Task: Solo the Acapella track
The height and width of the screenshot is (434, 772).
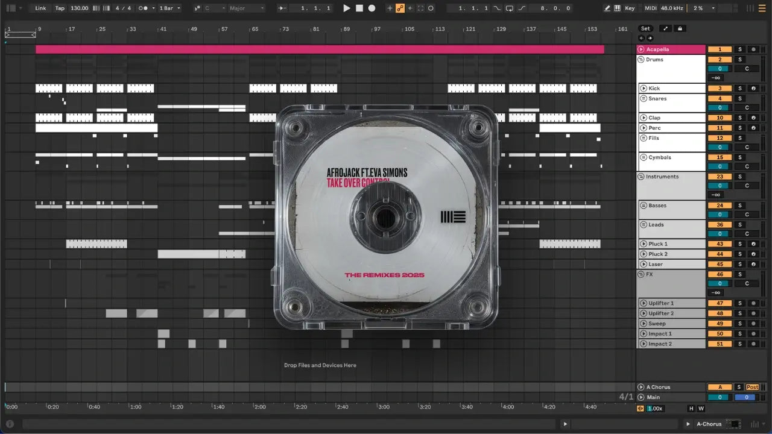Action: click(739, 49)
